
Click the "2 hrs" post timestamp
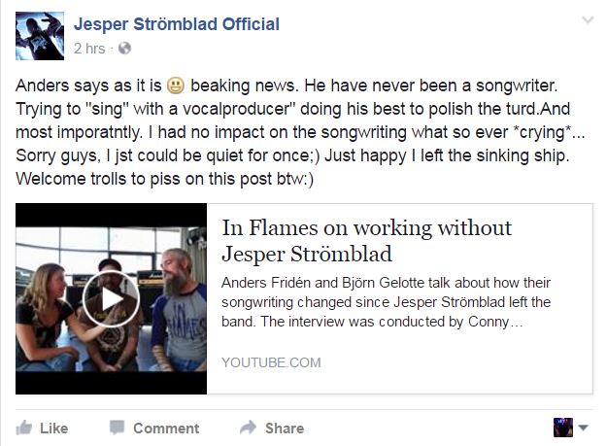coord(89,47)
